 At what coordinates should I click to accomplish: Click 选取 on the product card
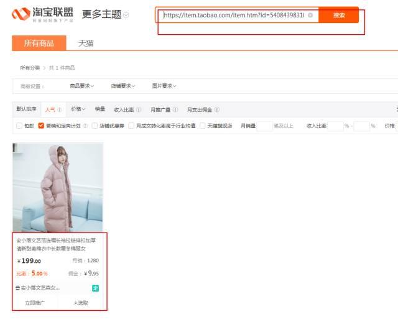pos(81,303)
